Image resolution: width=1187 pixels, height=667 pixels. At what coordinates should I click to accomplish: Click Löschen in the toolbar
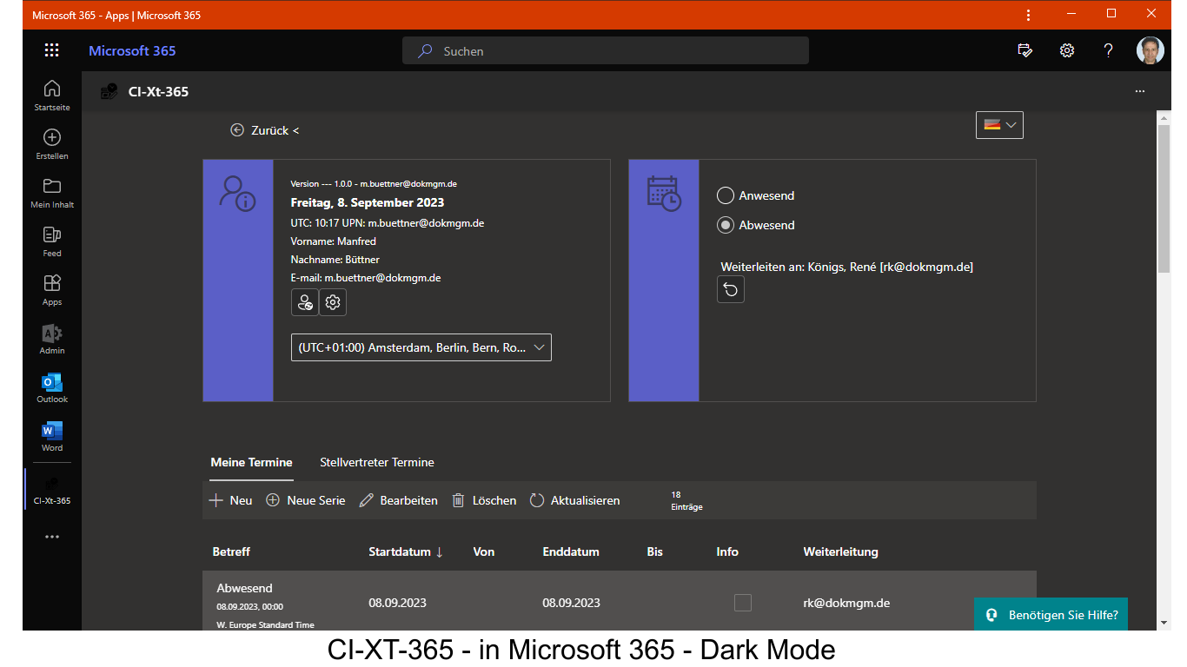484,500
